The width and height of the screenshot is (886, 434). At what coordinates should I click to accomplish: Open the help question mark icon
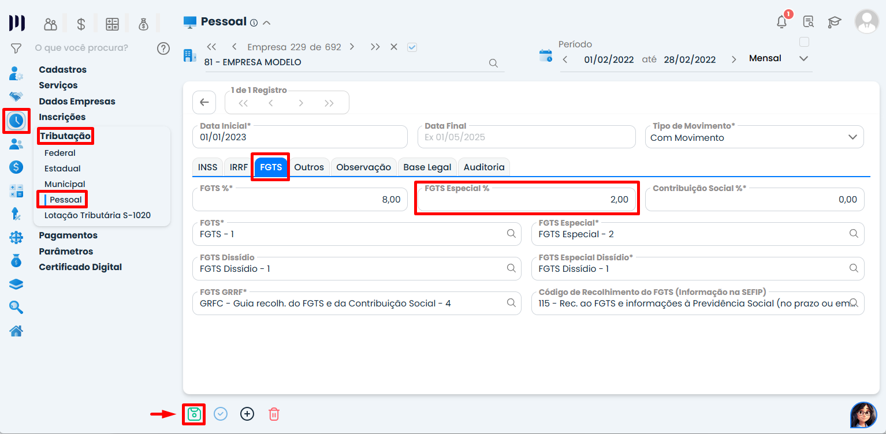coord(163,48)
